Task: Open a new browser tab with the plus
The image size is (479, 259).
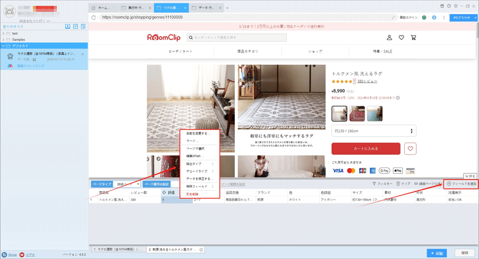Action: coord(228,8)
